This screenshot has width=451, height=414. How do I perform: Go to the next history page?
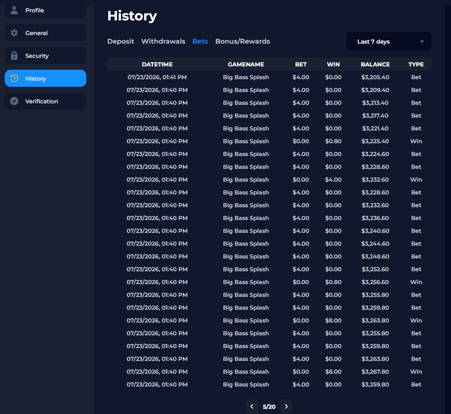point(286,406)
